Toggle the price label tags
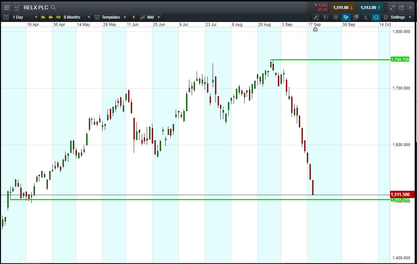 [x=376, y=17]
